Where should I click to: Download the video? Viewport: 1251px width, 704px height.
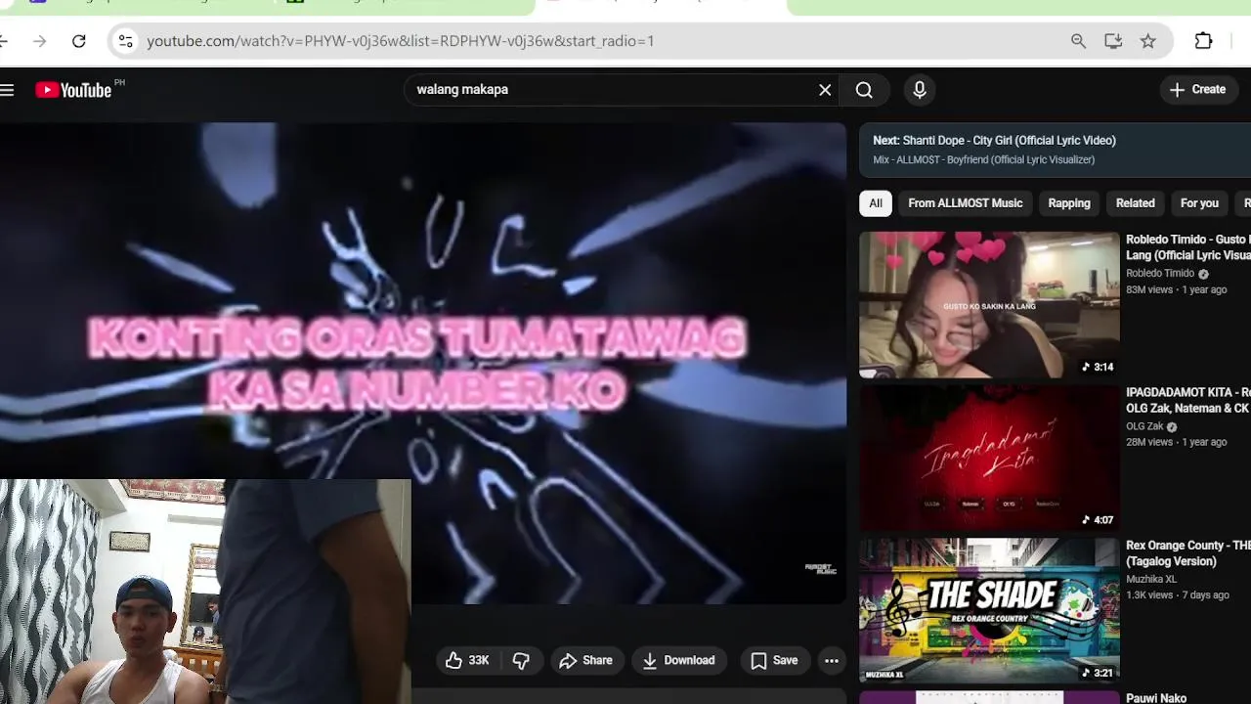coord(679,661)
